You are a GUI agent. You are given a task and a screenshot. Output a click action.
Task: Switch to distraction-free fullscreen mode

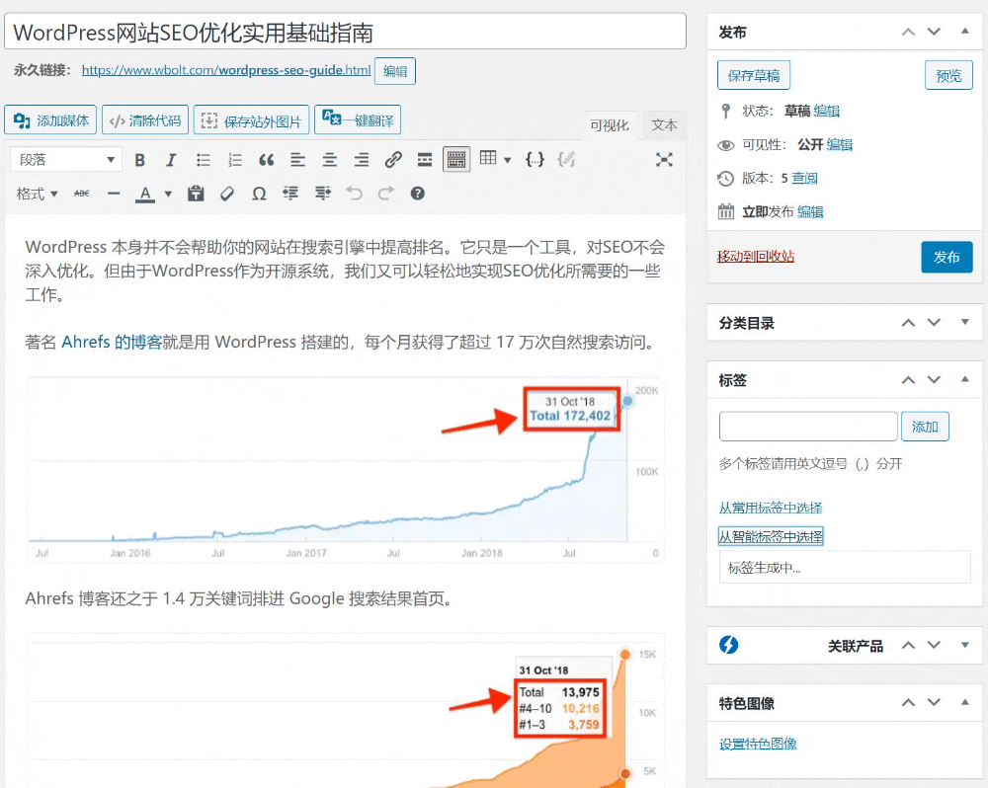tap(666, 160)
